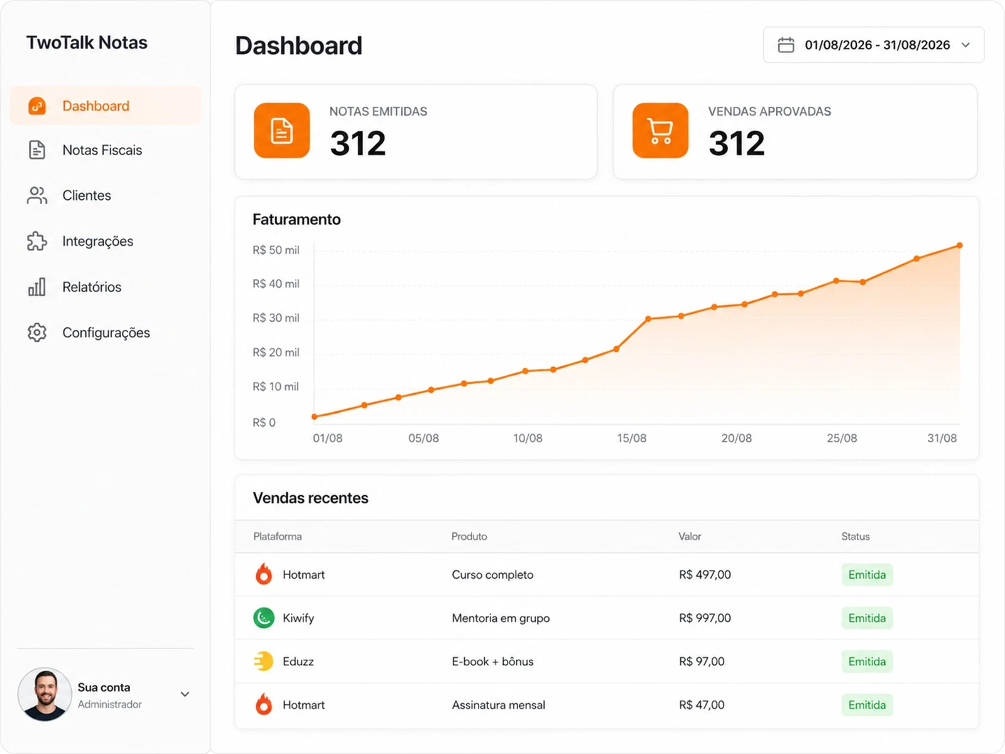Click the R$ 497,00 value cell
Screen dimensions: 1005x754
[x=705, y=574]
